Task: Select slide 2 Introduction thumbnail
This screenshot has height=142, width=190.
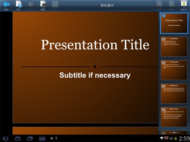Action: [x=174, y=47]
